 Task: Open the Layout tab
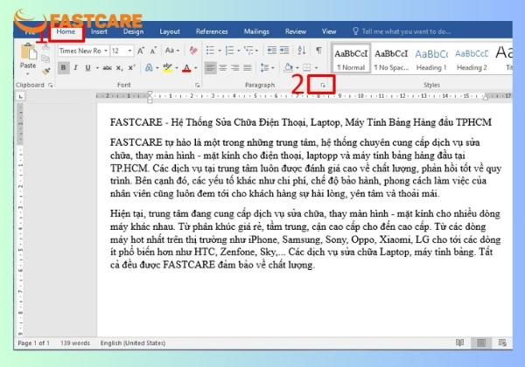[x=170, y=31]
